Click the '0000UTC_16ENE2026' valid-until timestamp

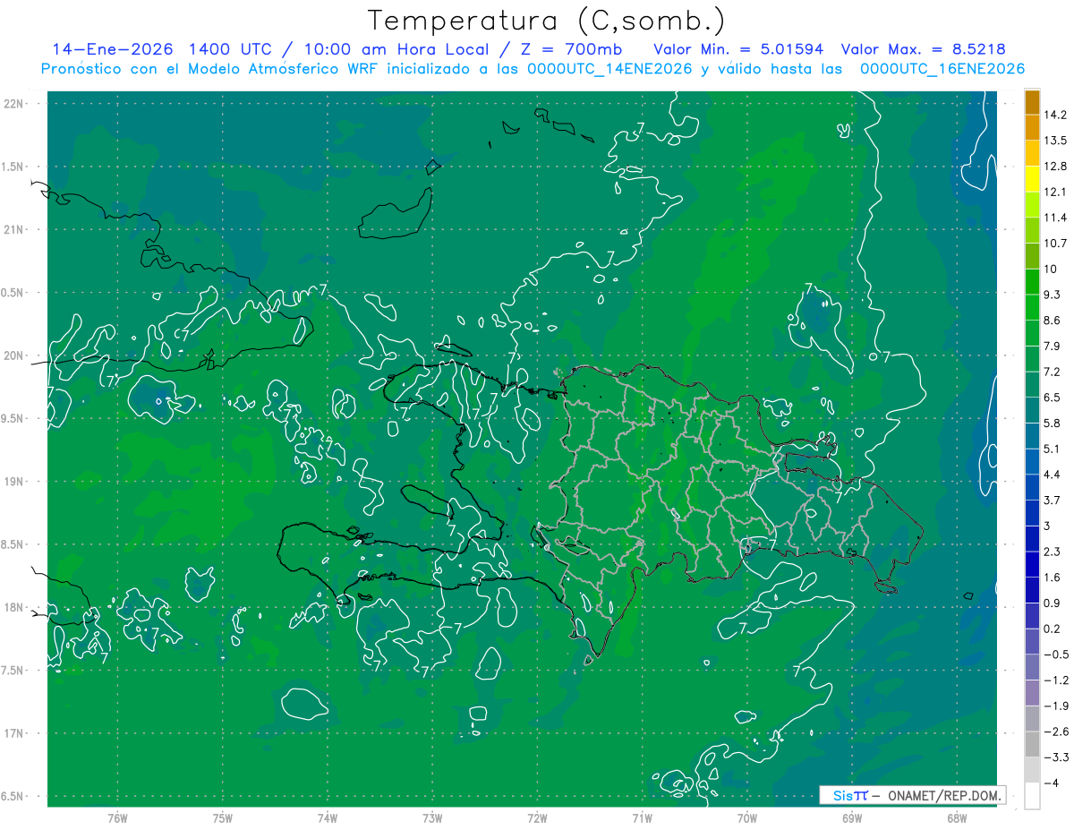click(942, 69)
